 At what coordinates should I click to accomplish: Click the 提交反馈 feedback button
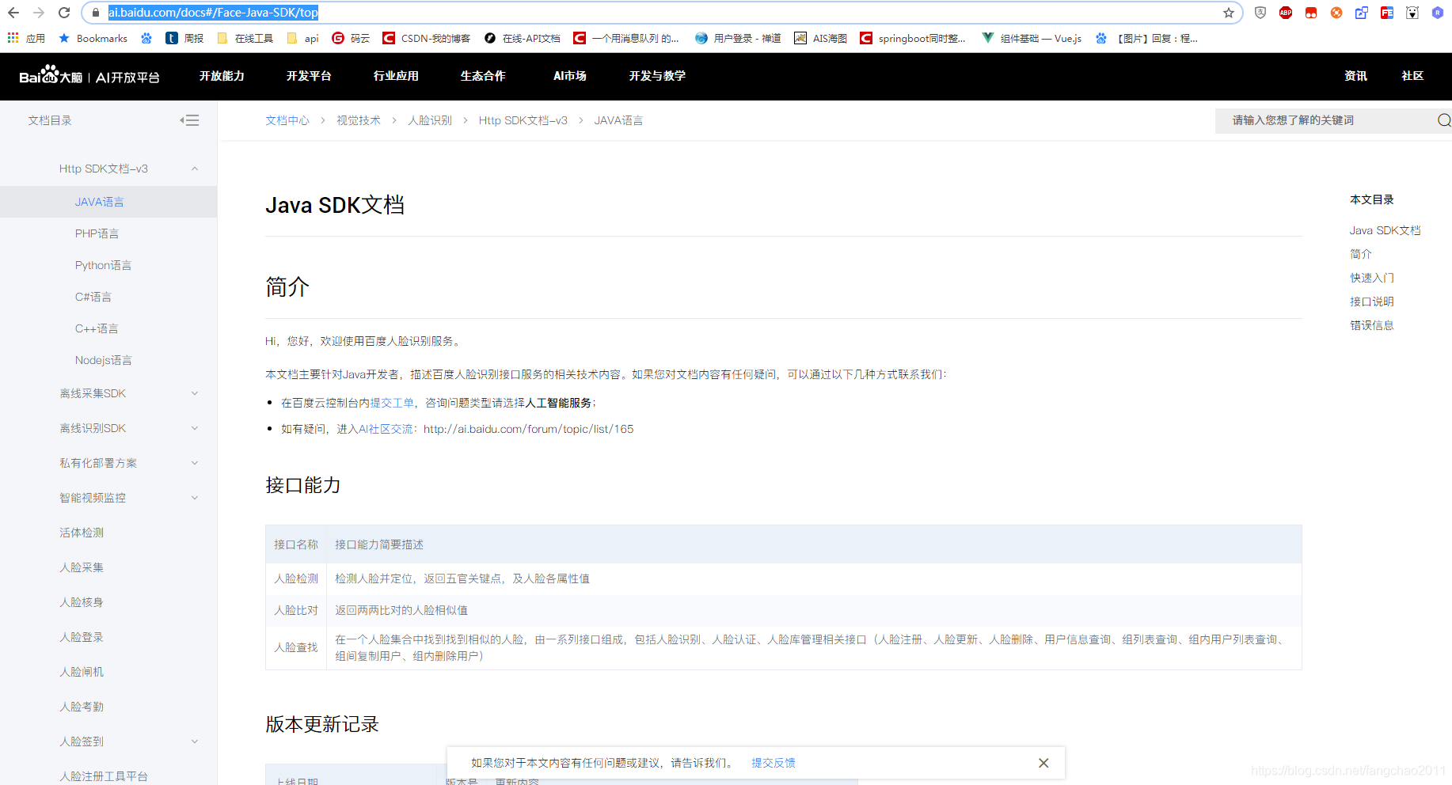(x=773, y=762)
